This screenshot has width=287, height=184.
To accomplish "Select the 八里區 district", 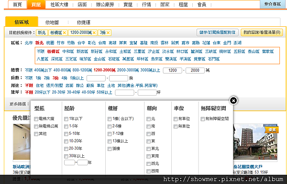I will click(x=42, y=59).
